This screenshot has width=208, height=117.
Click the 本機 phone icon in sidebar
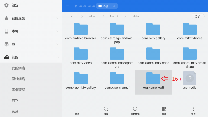[6, 31]
